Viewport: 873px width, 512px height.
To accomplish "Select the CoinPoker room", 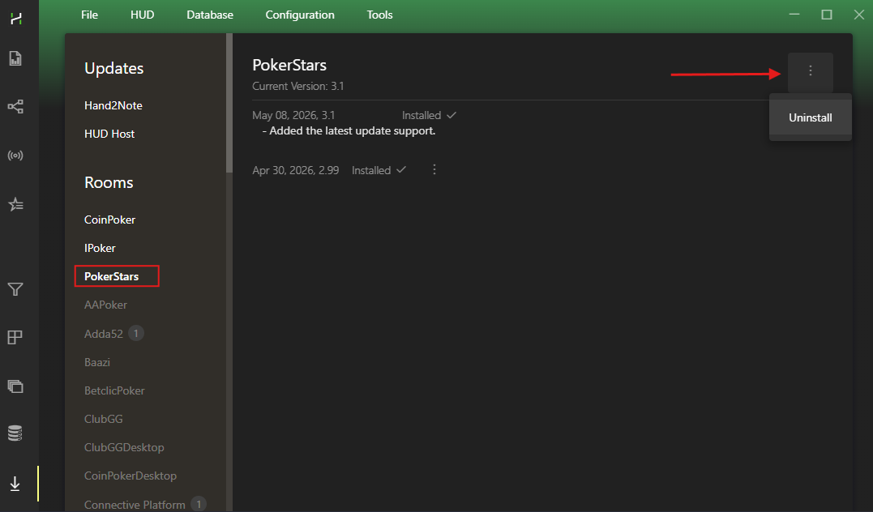I will pyautogui.click(x=109, y=220).
